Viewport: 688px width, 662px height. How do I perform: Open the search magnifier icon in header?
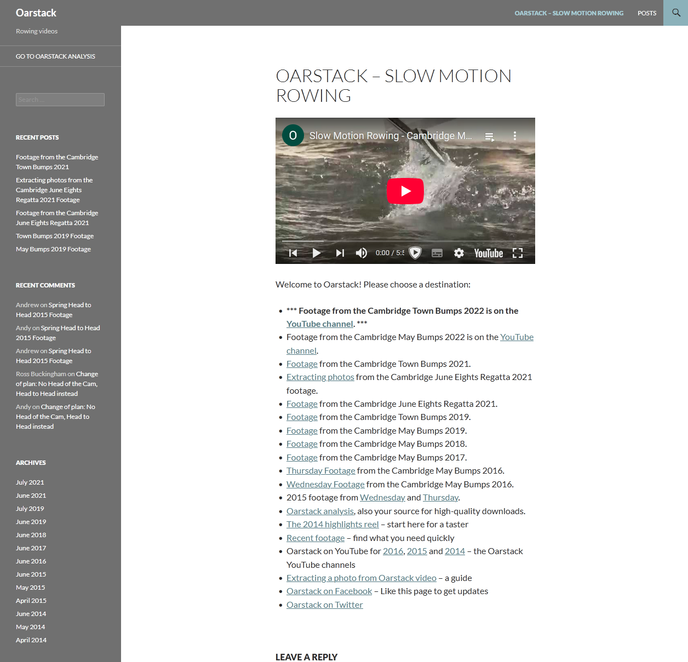pyautogui.click(x=676, y=13)
